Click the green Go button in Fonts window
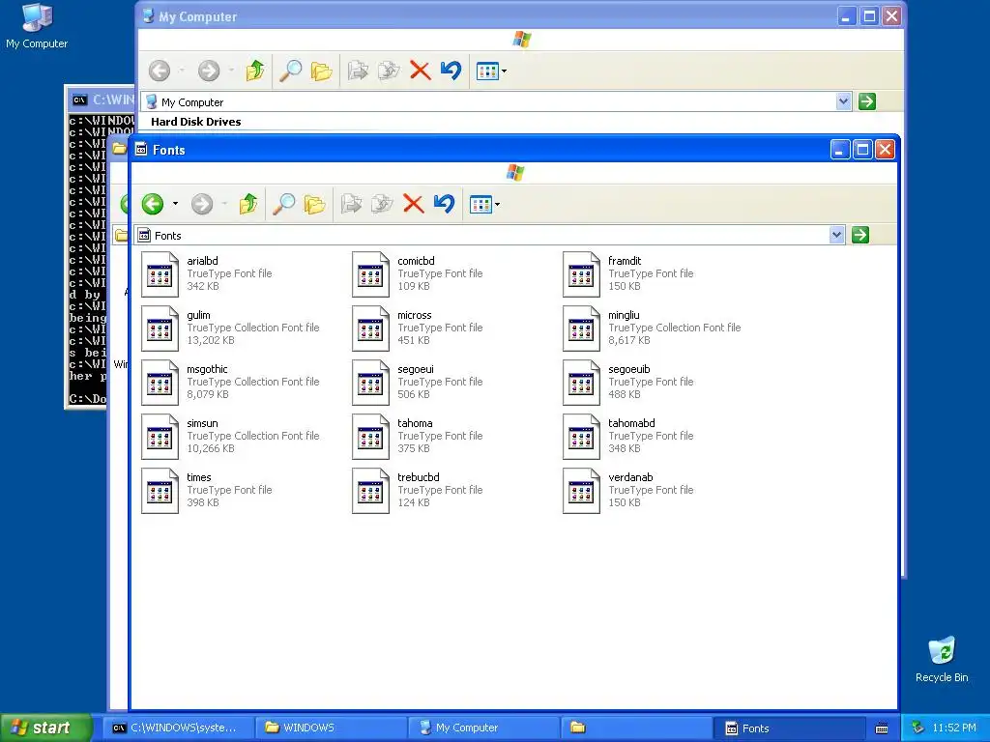The width and height of the screenshot is (990, 742). pyautogui.click(x=859, y=236)
